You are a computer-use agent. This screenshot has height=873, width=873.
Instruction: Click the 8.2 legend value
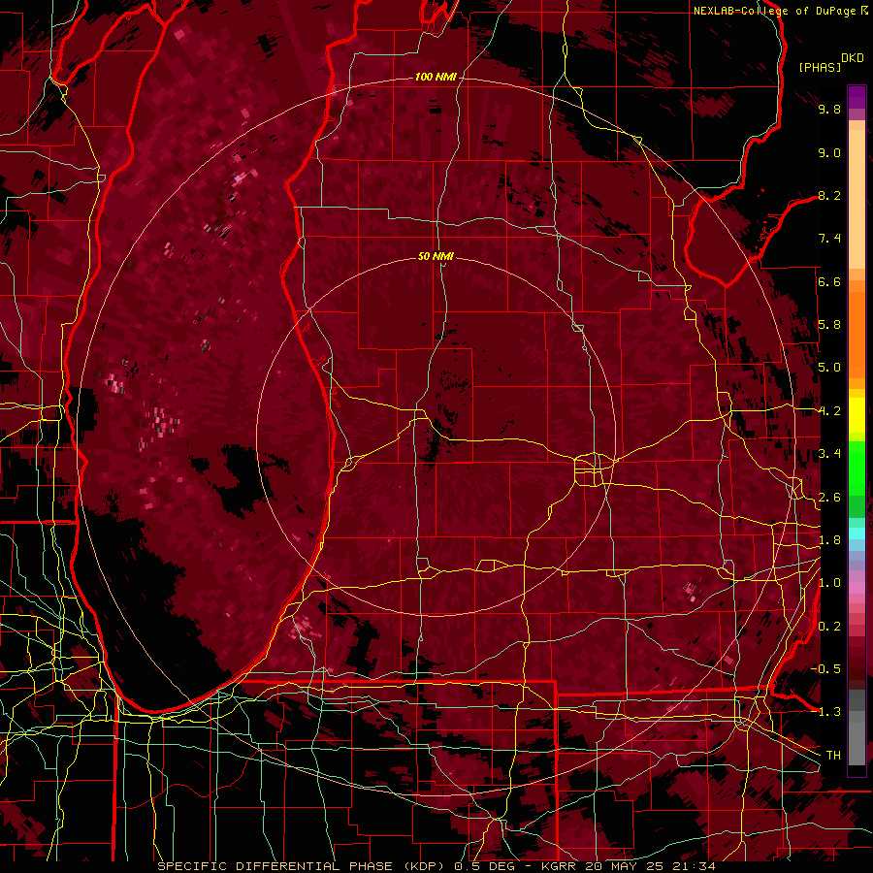point(829,195)
